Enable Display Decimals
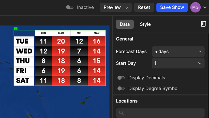This screenshot has width=209, height=118. point(121,78)
